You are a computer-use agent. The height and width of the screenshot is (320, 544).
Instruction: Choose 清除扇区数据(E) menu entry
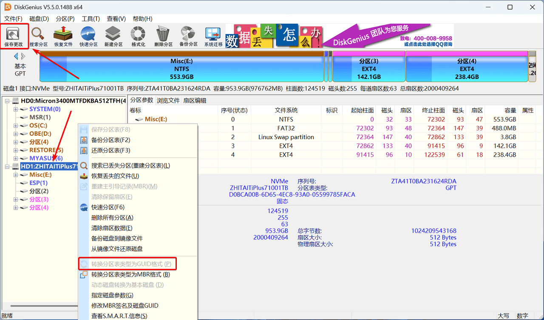(x=138, y=228)
